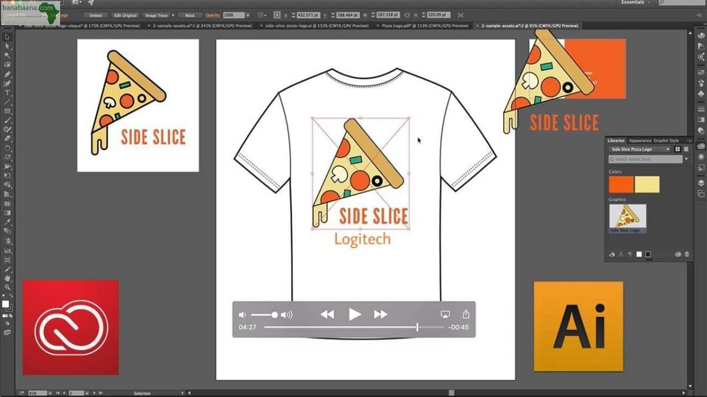The height and width of the screenshot is (397, 707).
Task: Select the orange color swatch in Libraries
Action: pyautogui.click(x=621, y=184)
